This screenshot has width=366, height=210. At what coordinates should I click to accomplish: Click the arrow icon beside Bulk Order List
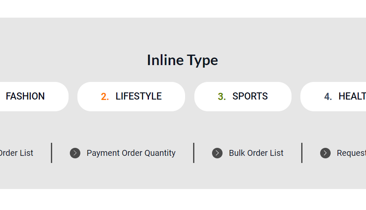[217, 153]
